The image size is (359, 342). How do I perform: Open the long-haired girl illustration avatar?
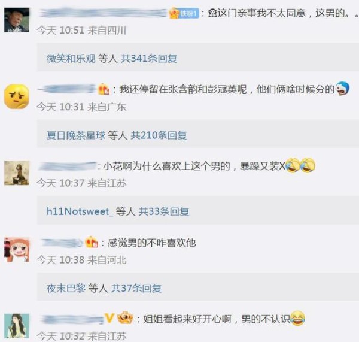(x=17, y=326)
